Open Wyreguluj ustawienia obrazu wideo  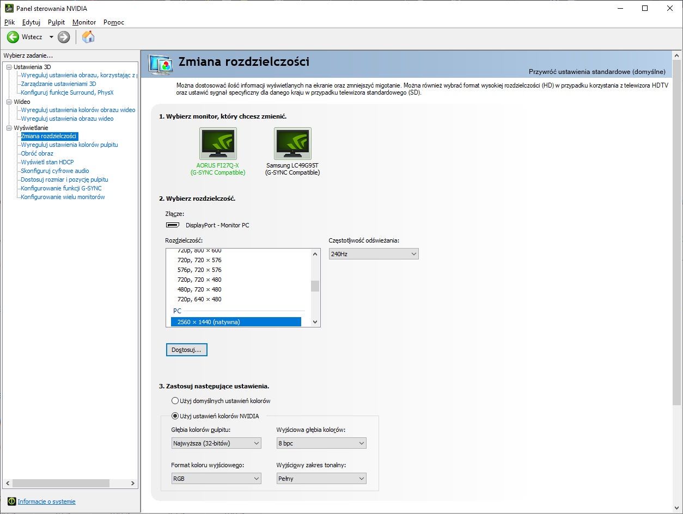(x=67, y=119)
